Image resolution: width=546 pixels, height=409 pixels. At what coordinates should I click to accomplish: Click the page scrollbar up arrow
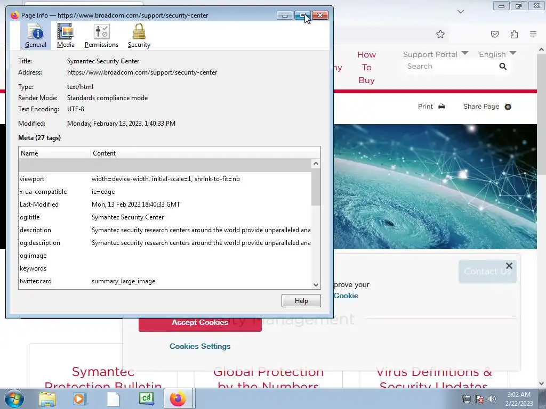coord(542,50)
